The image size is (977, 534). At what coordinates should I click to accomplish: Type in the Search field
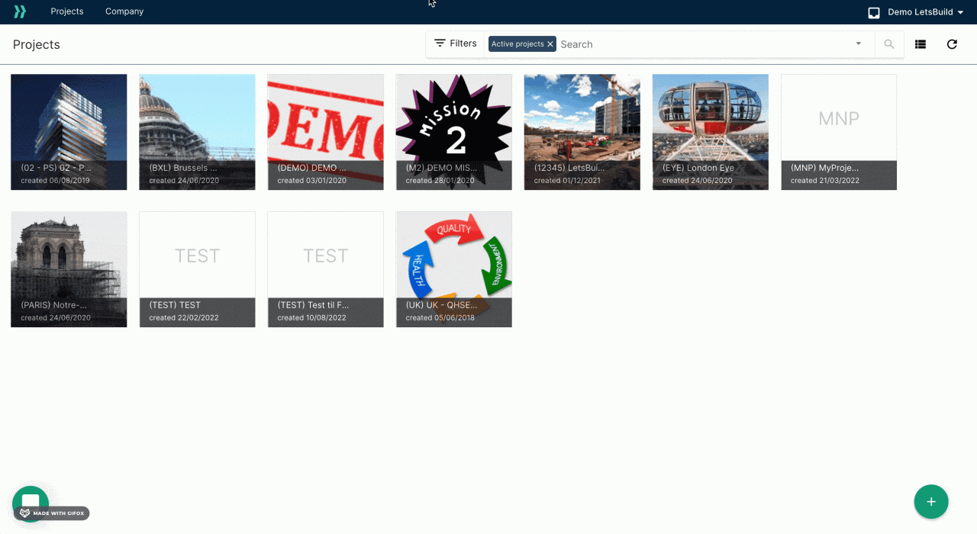pos(702,44)
